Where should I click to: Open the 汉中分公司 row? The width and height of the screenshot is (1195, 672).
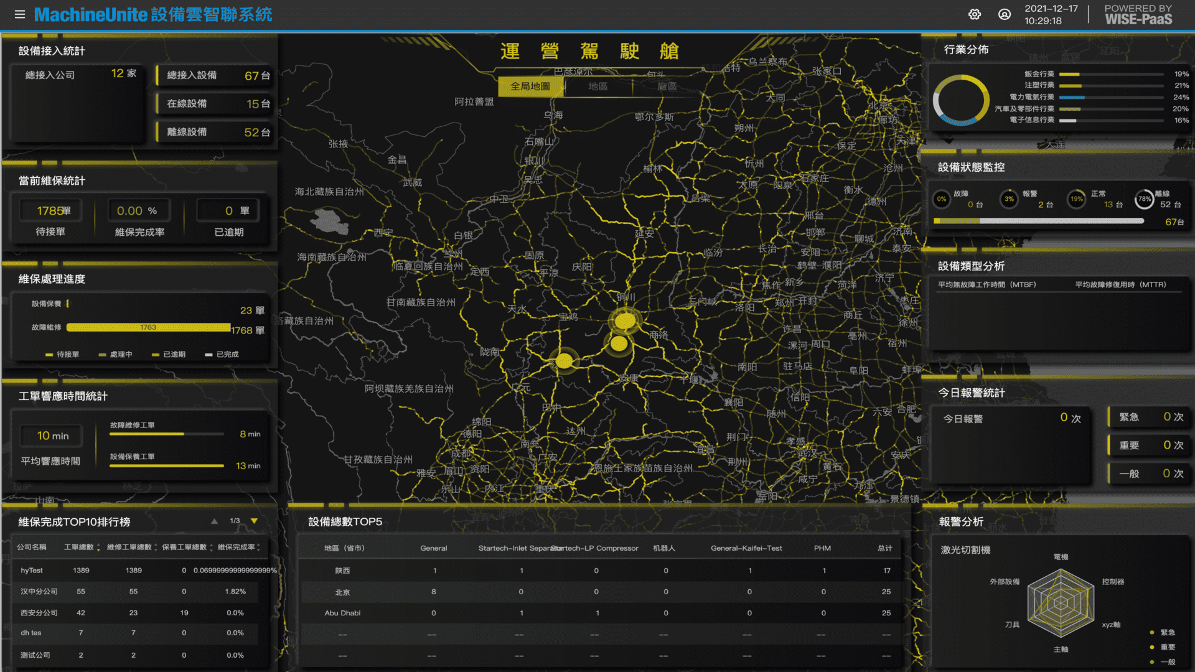pyautogui.click(x=39, y=592)
